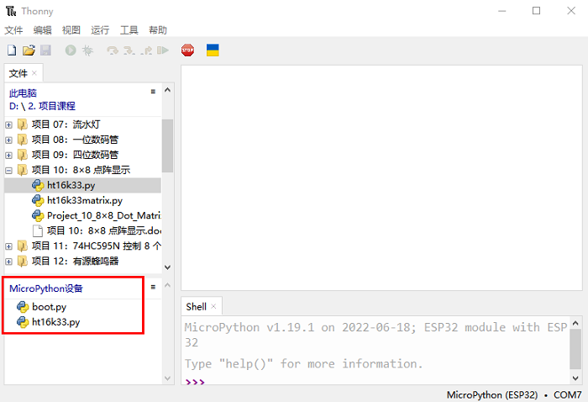588x402 pixels.
Task: Expand the 项目 08: 一位数码管 folder
Action: pos(9,140)
